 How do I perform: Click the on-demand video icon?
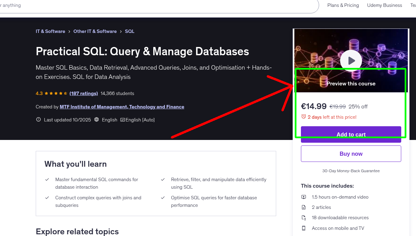(304, 197)
